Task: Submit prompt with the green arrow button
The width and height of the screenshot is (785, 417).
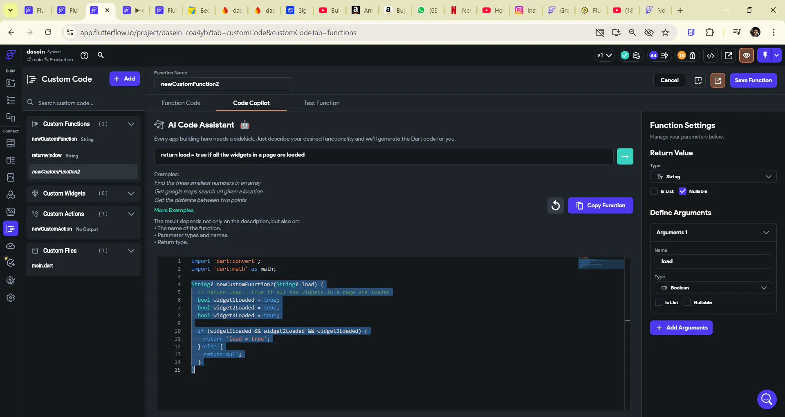Action: tap(625, 156)
